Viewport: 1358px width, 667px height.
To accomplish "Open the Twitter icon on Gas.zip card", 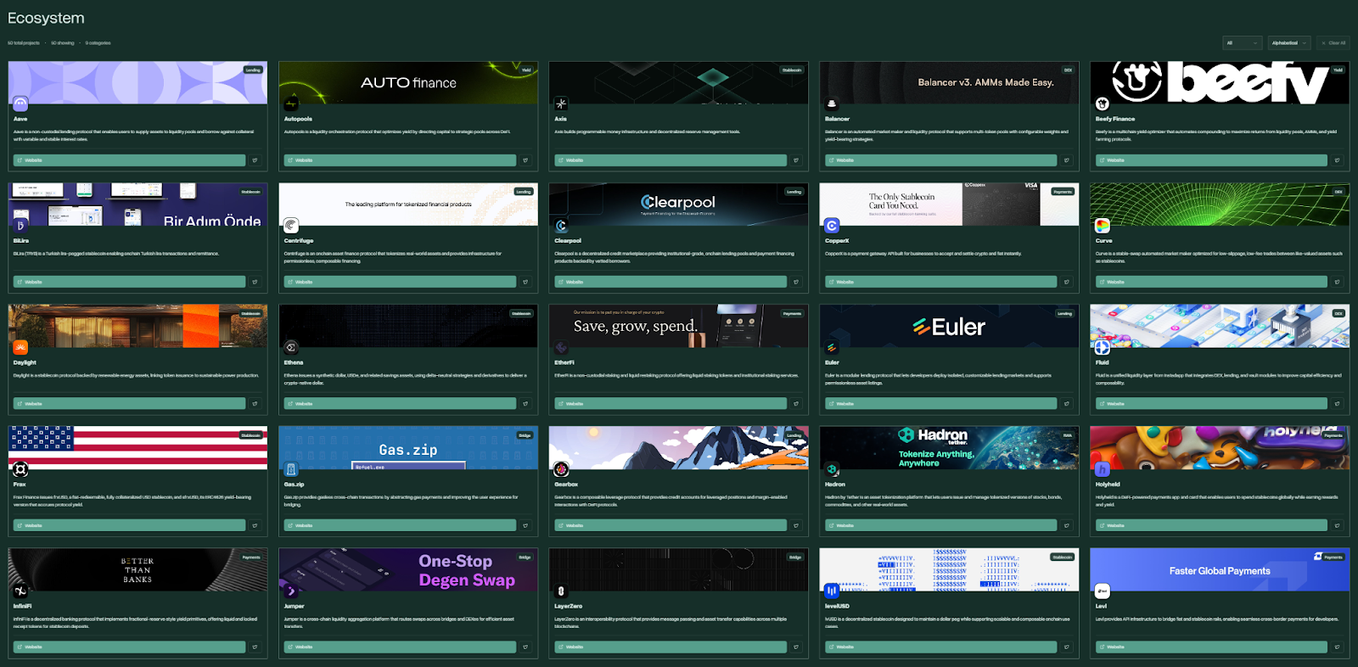I will tap(525, 525).
